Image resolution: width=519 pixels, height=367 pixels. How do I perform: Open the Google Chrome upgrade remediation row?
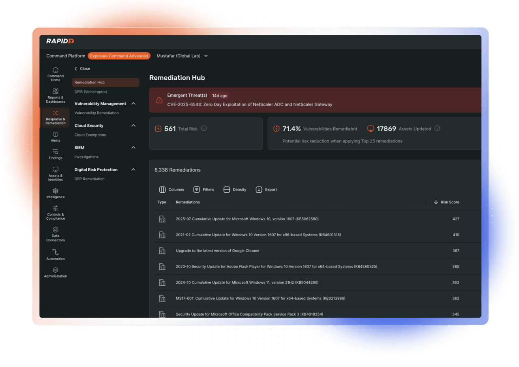point(217,251)
